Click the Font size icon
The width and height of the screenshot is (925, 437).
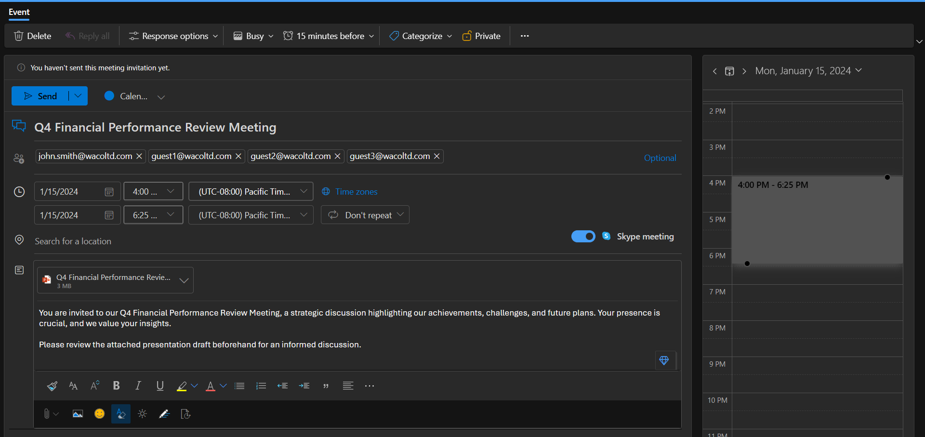coord(73,386)
